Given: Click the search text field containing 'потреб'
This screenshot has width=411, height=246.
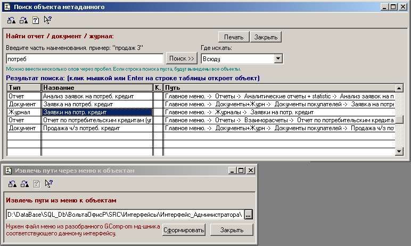Looking at the screenshot, I should click(84, 58).
